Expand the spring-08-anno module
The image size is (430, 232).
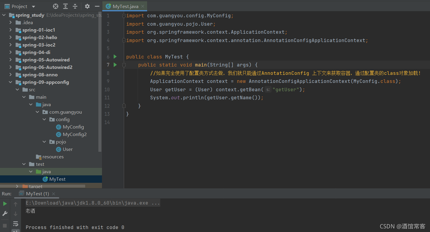11,75
